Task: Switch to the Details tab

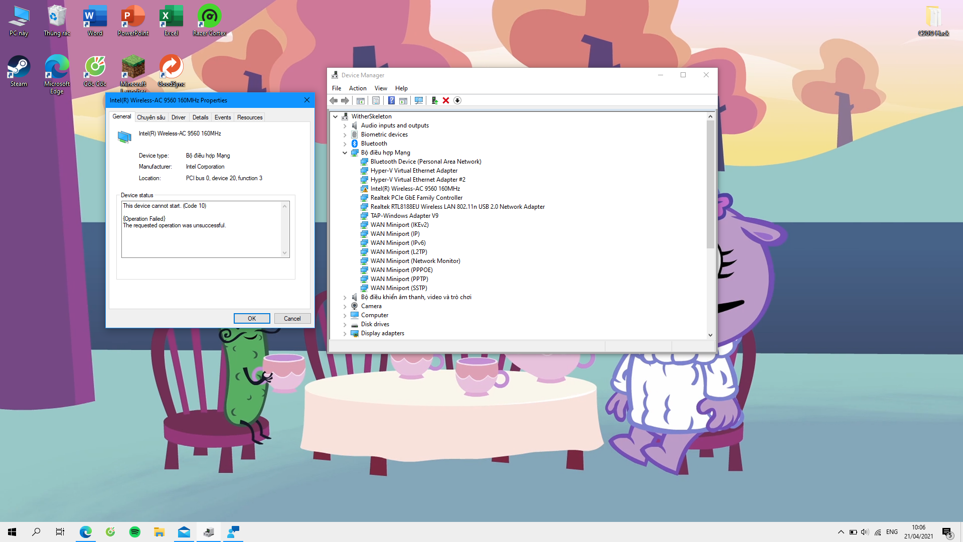Action: coord(200,117)
